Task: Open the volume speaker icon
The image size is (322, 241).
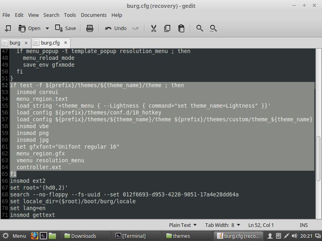Action: pos(294,236)
